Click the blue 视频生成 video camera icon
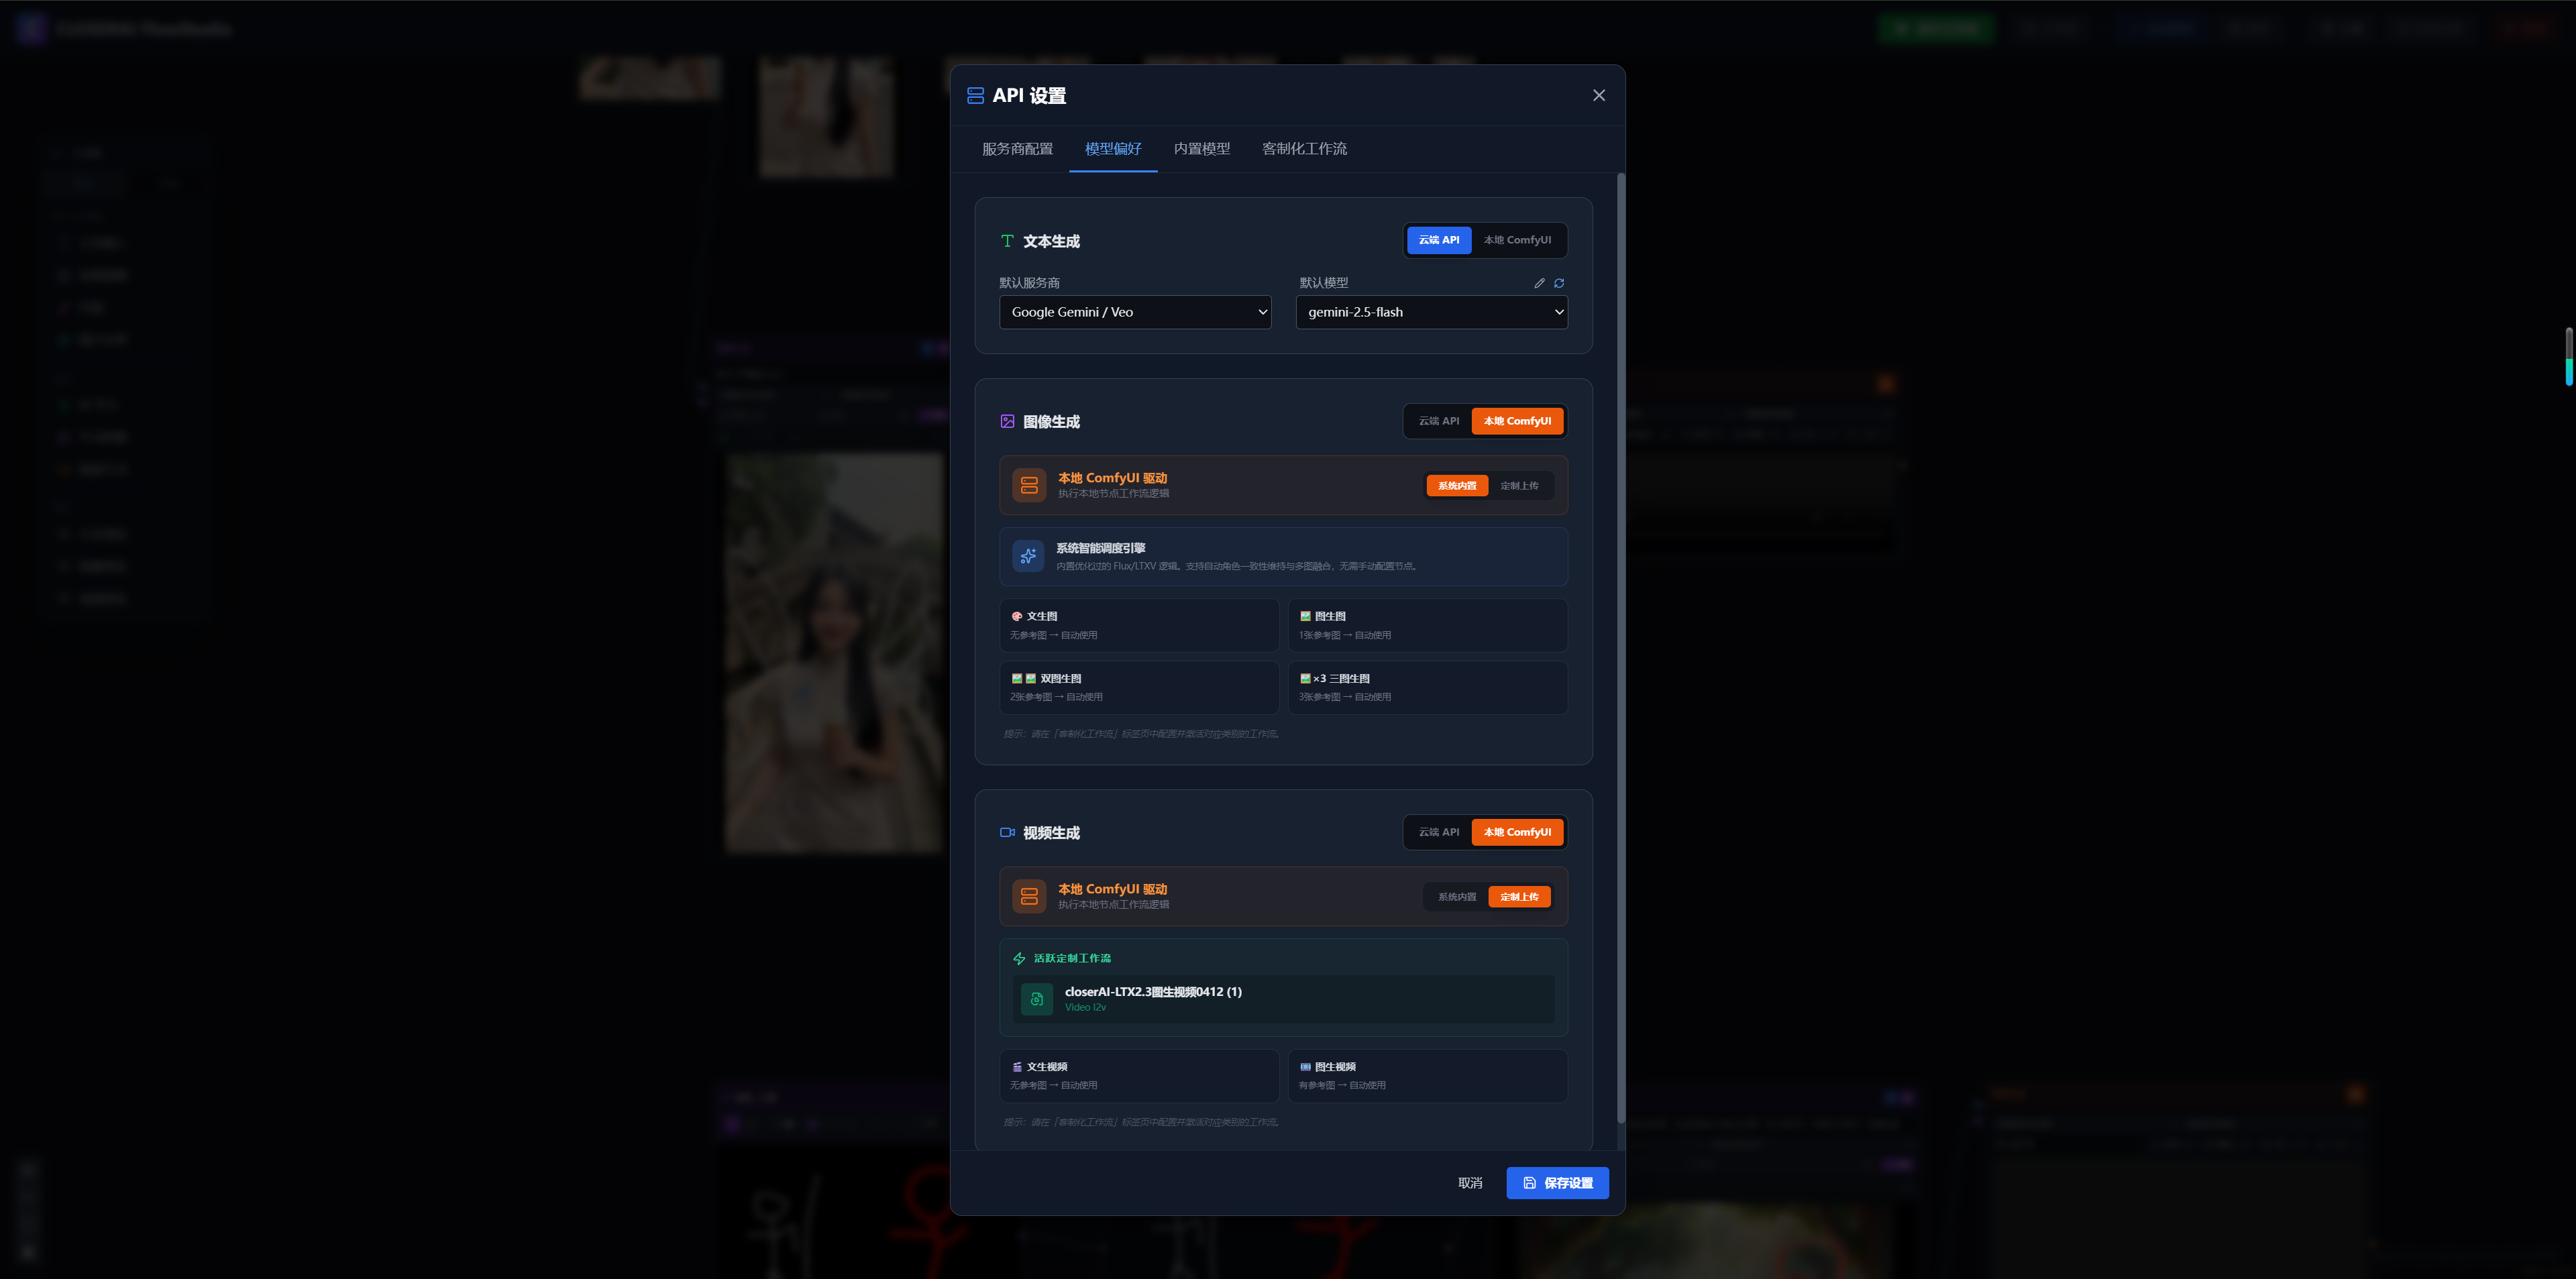 click(x=1006, y=832)
